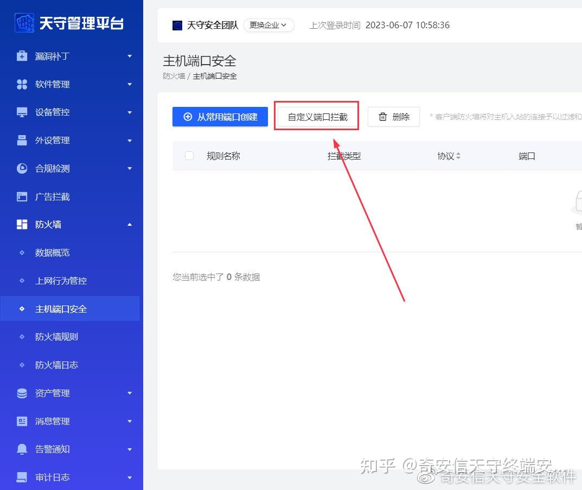Open the 更换企业 dropdown
The width and height of the screenshot is (582, 490).
(x=268, y=26)
